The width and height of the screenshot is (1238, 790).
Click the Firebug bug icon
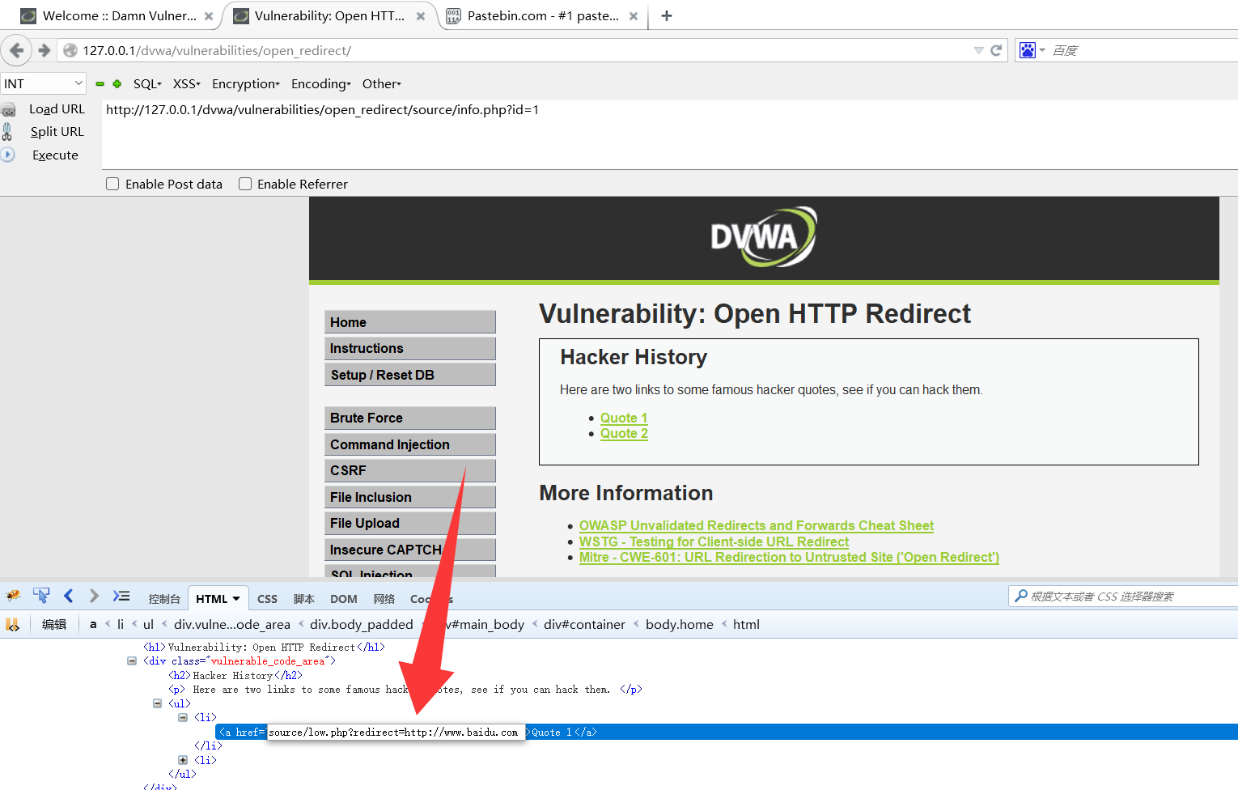(13, 596)
